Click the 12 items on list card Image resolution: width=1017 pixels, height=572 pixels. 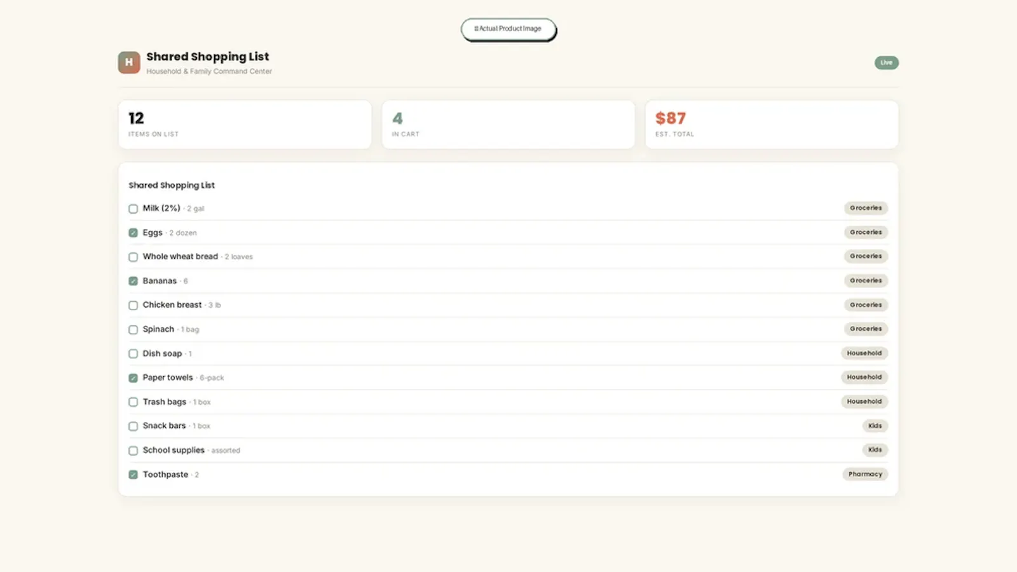(245, 125)
